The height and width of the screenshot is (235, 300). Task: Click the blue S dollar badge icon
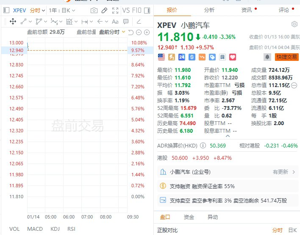click(192, 57)
